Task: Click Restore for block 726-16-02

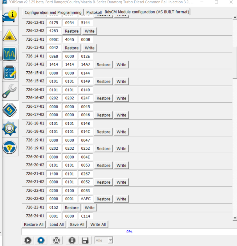Action: click(x=104, y=98)
